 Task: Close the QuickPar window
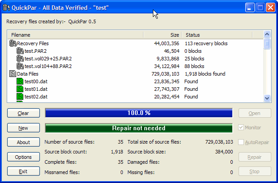pos(270,8)
